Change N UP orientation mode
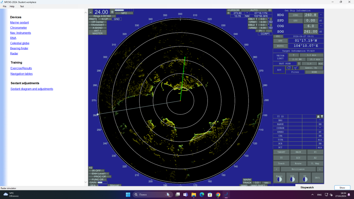 click(104, 19)
